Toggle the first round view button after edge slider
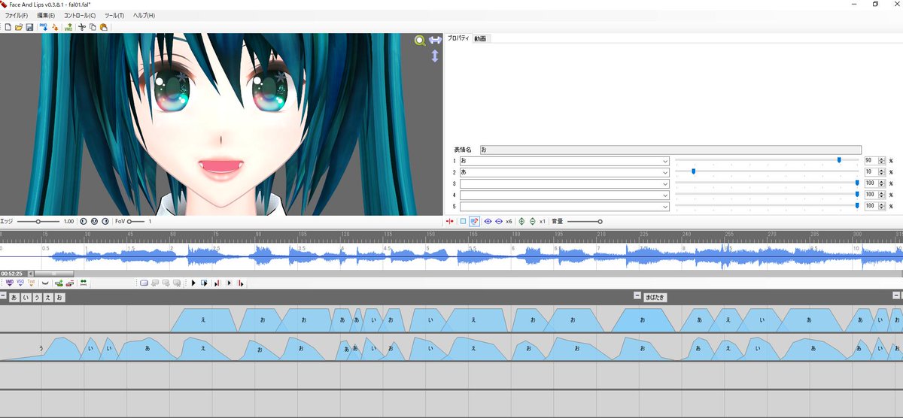 [84, 222]
